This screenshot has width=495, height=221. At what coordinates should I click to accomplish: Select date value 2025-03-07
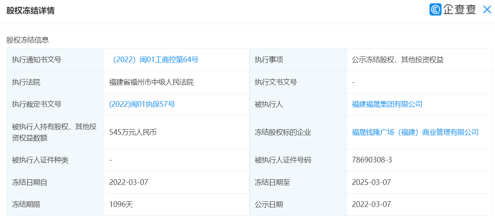[x=371, y=182]
